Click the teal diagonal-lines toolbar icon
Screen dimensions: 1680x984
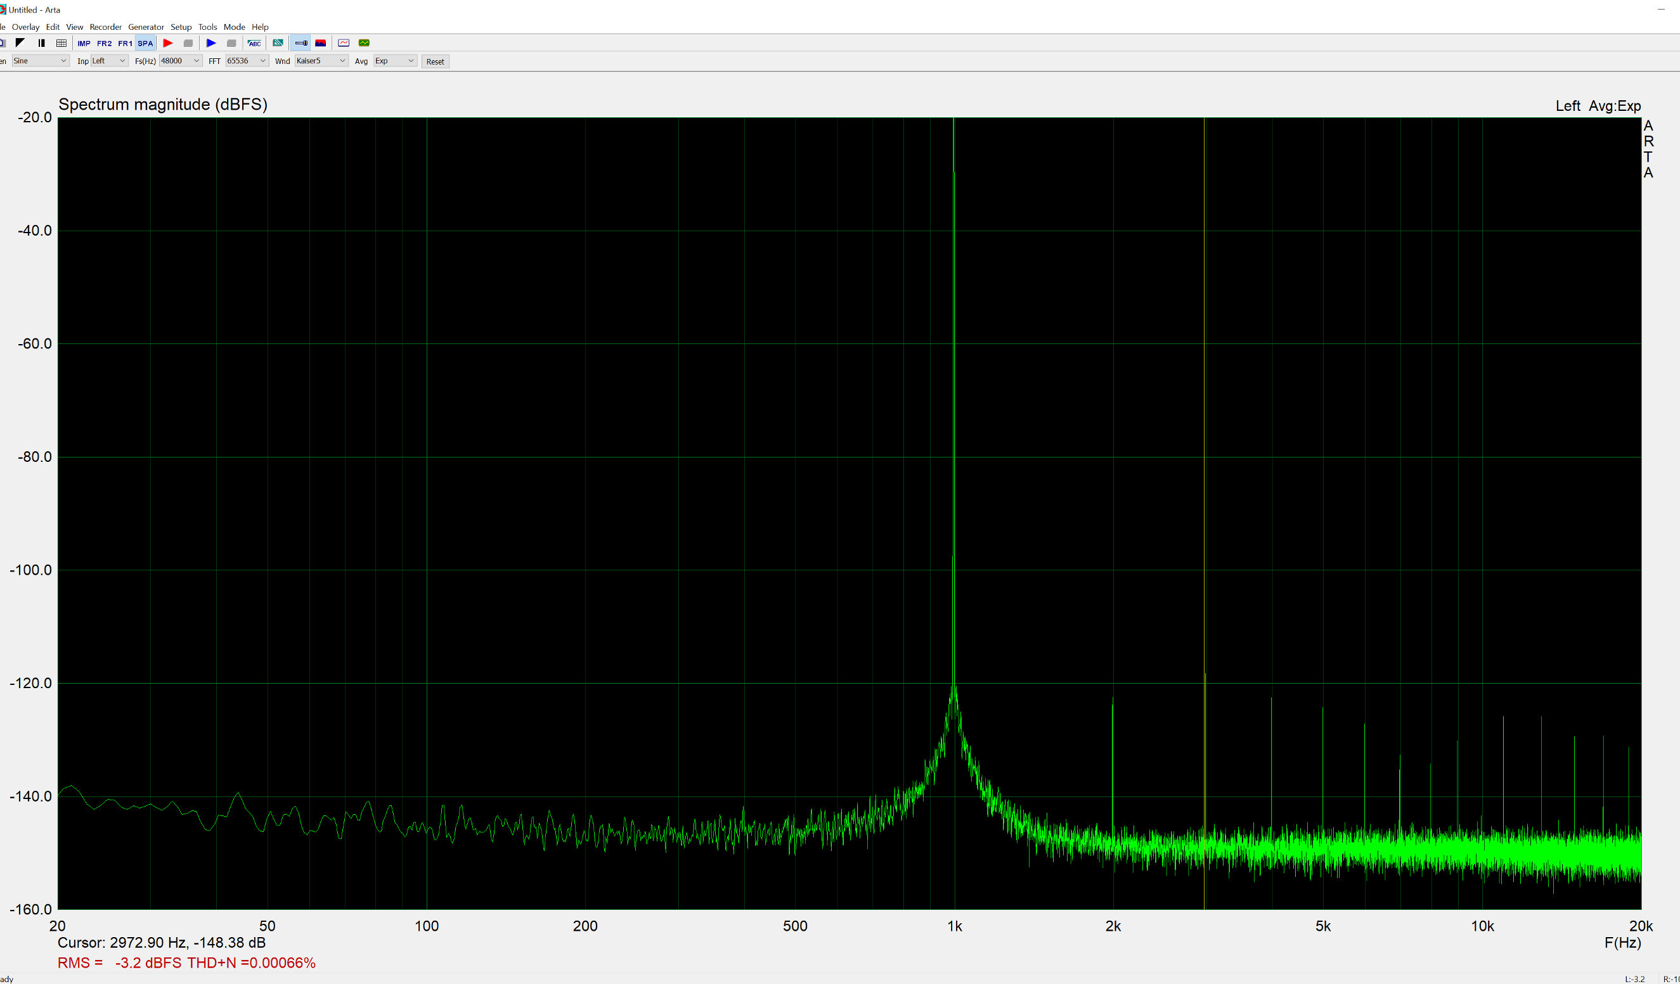[278, 43]
